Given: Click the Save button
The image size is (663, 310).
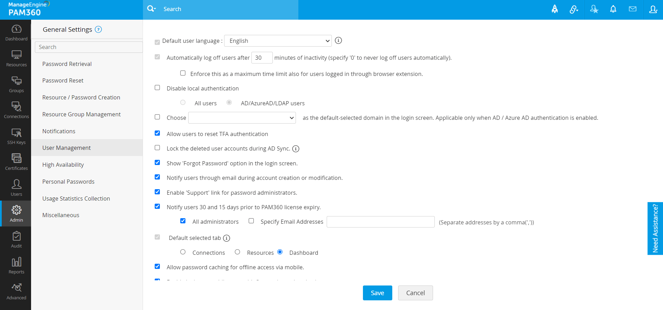Looking at the screenshot, I should pos(377,293).
